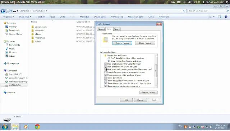The height and width of the screenshot is (131, 230).
Task: Open the Windows Start orb
Action: pos(5,127)
